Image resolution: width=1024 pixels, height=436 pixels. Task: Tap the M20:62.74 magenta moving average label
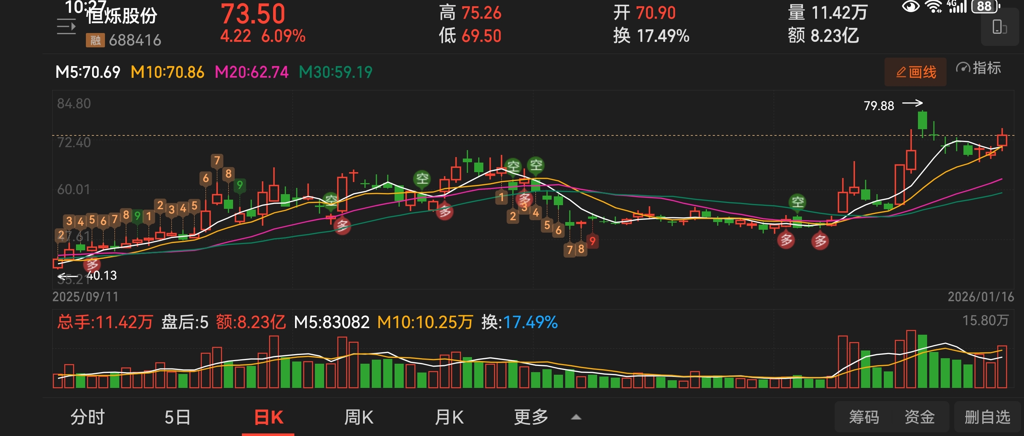pos(251,72)
